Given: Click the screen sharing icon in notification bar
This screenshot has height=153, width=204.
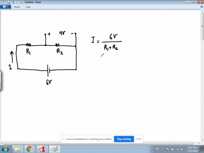Looking at the screenshot, I should (x=64, y=139).
